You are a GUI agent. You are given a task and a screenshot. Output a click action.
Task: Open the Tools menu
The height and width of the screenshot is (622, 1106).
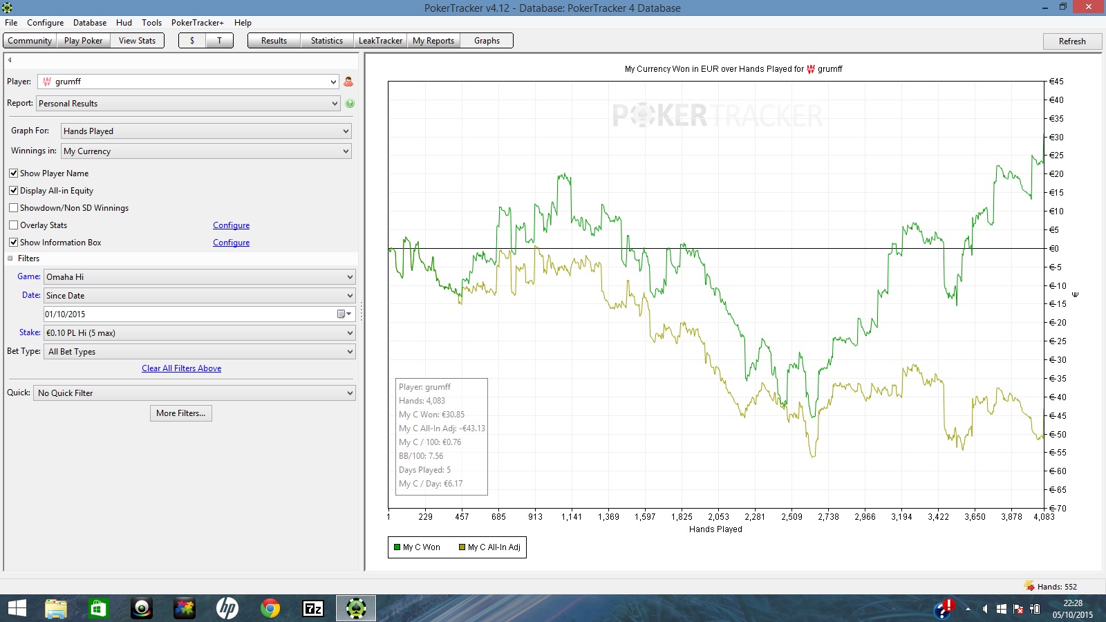[x=151, y=23]
